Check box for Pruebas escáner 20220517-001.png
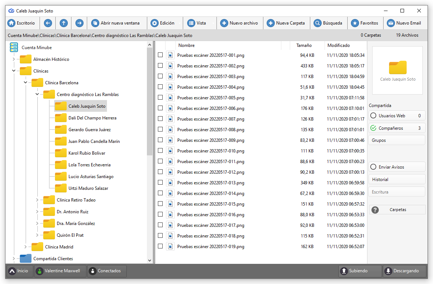 (x=160, y=55)
